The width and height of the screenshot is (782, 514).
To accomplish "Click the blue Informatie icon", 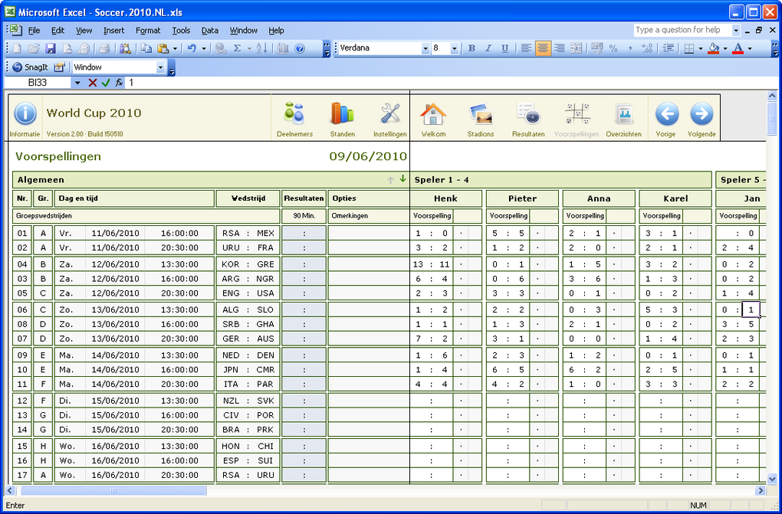I will pos(25,114).
